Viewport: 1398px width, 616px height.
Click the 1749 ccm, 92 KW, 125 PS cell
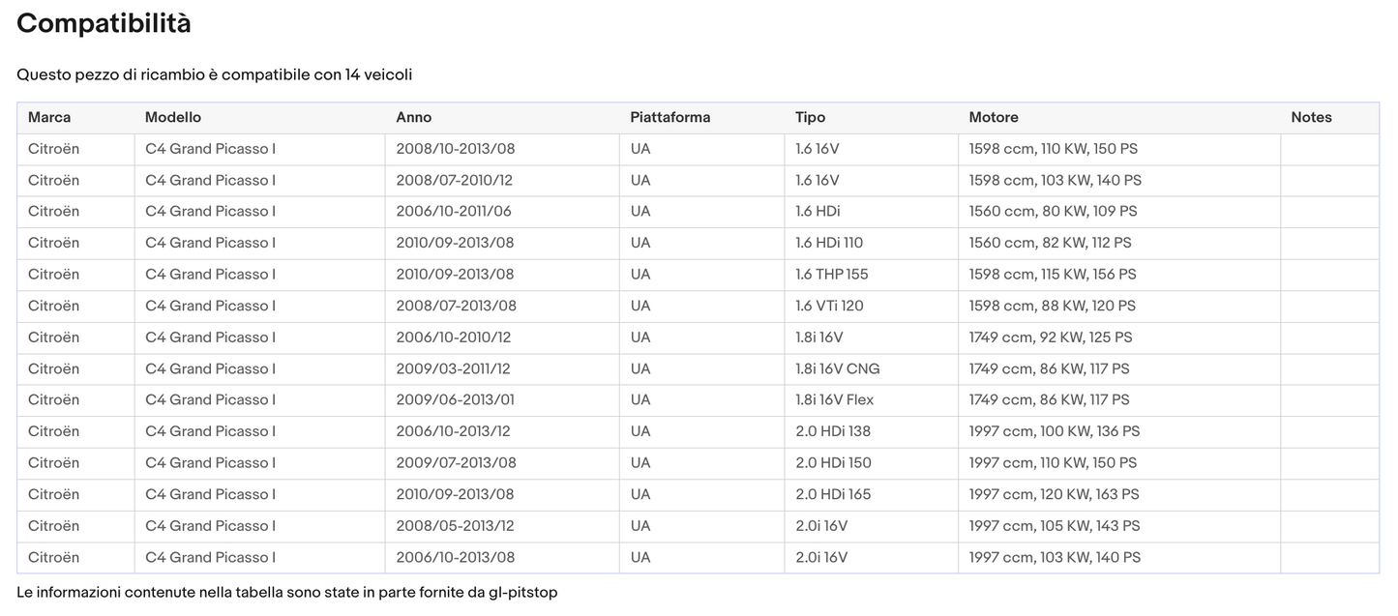tap(1050, 337)
